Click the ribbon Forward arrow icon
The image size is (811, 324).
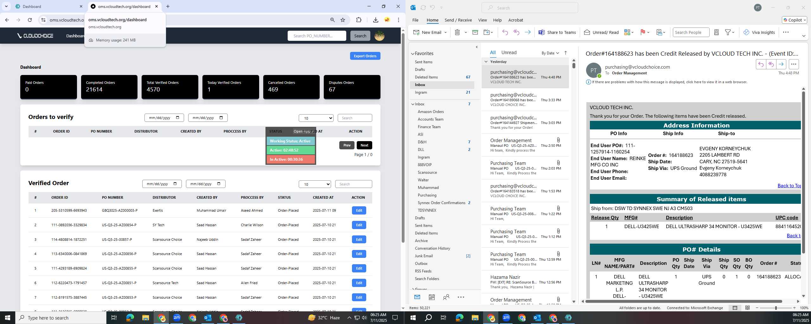(527, 32)
